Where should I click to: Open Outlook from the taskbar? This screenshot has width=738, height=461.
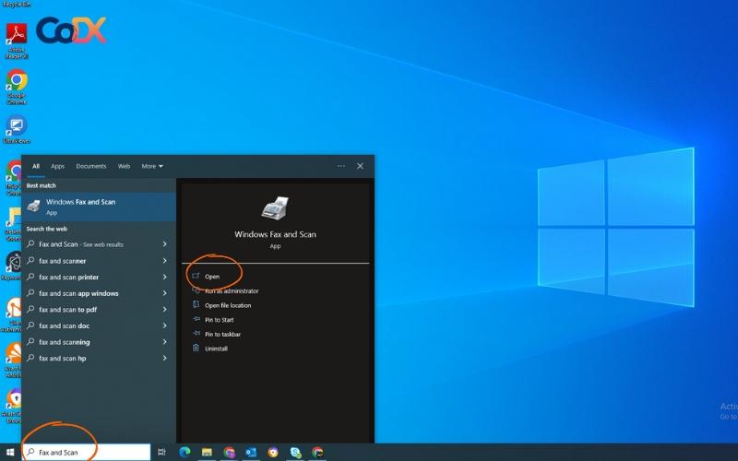coord(251,452)
